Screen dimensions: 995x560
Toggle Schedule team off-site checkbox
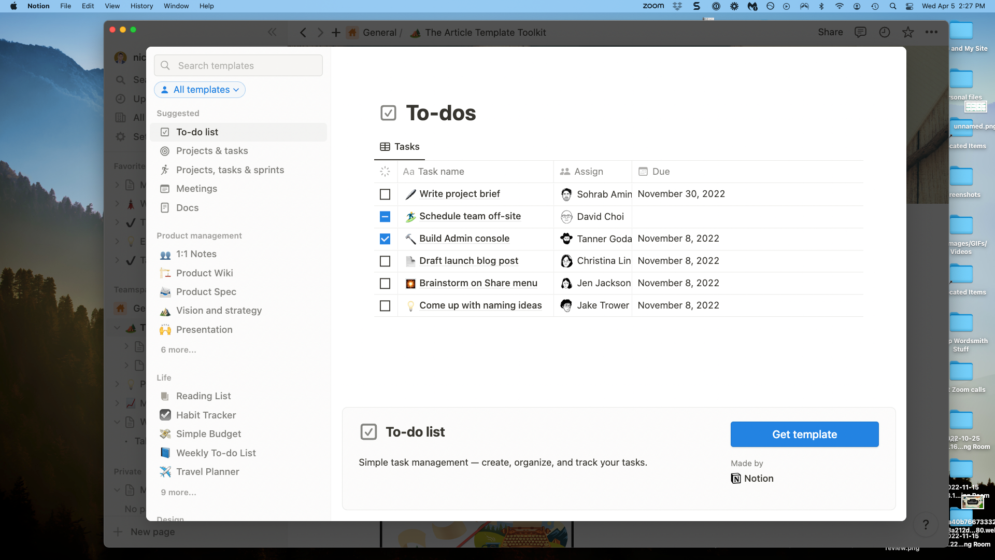point(385,217)
